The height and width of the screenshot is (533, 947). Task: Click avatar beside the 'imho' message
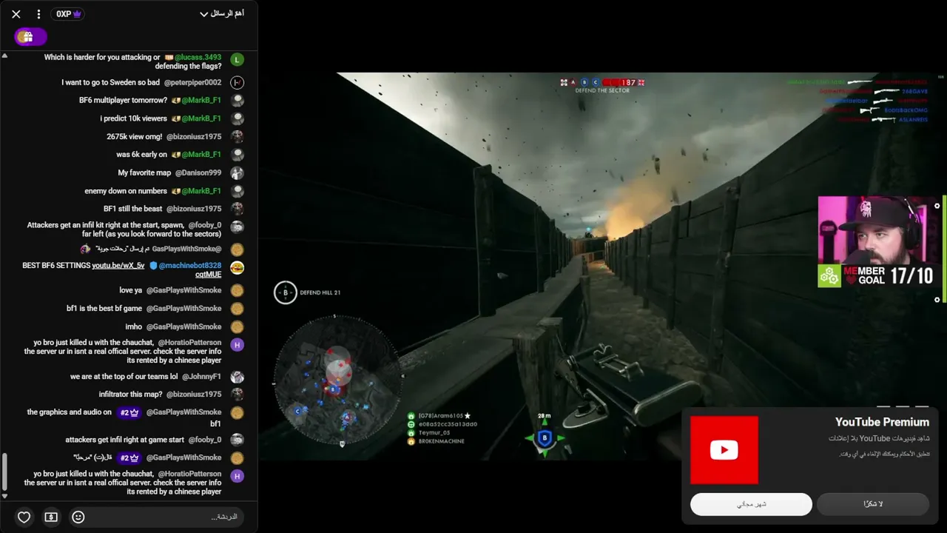(237, 326)
